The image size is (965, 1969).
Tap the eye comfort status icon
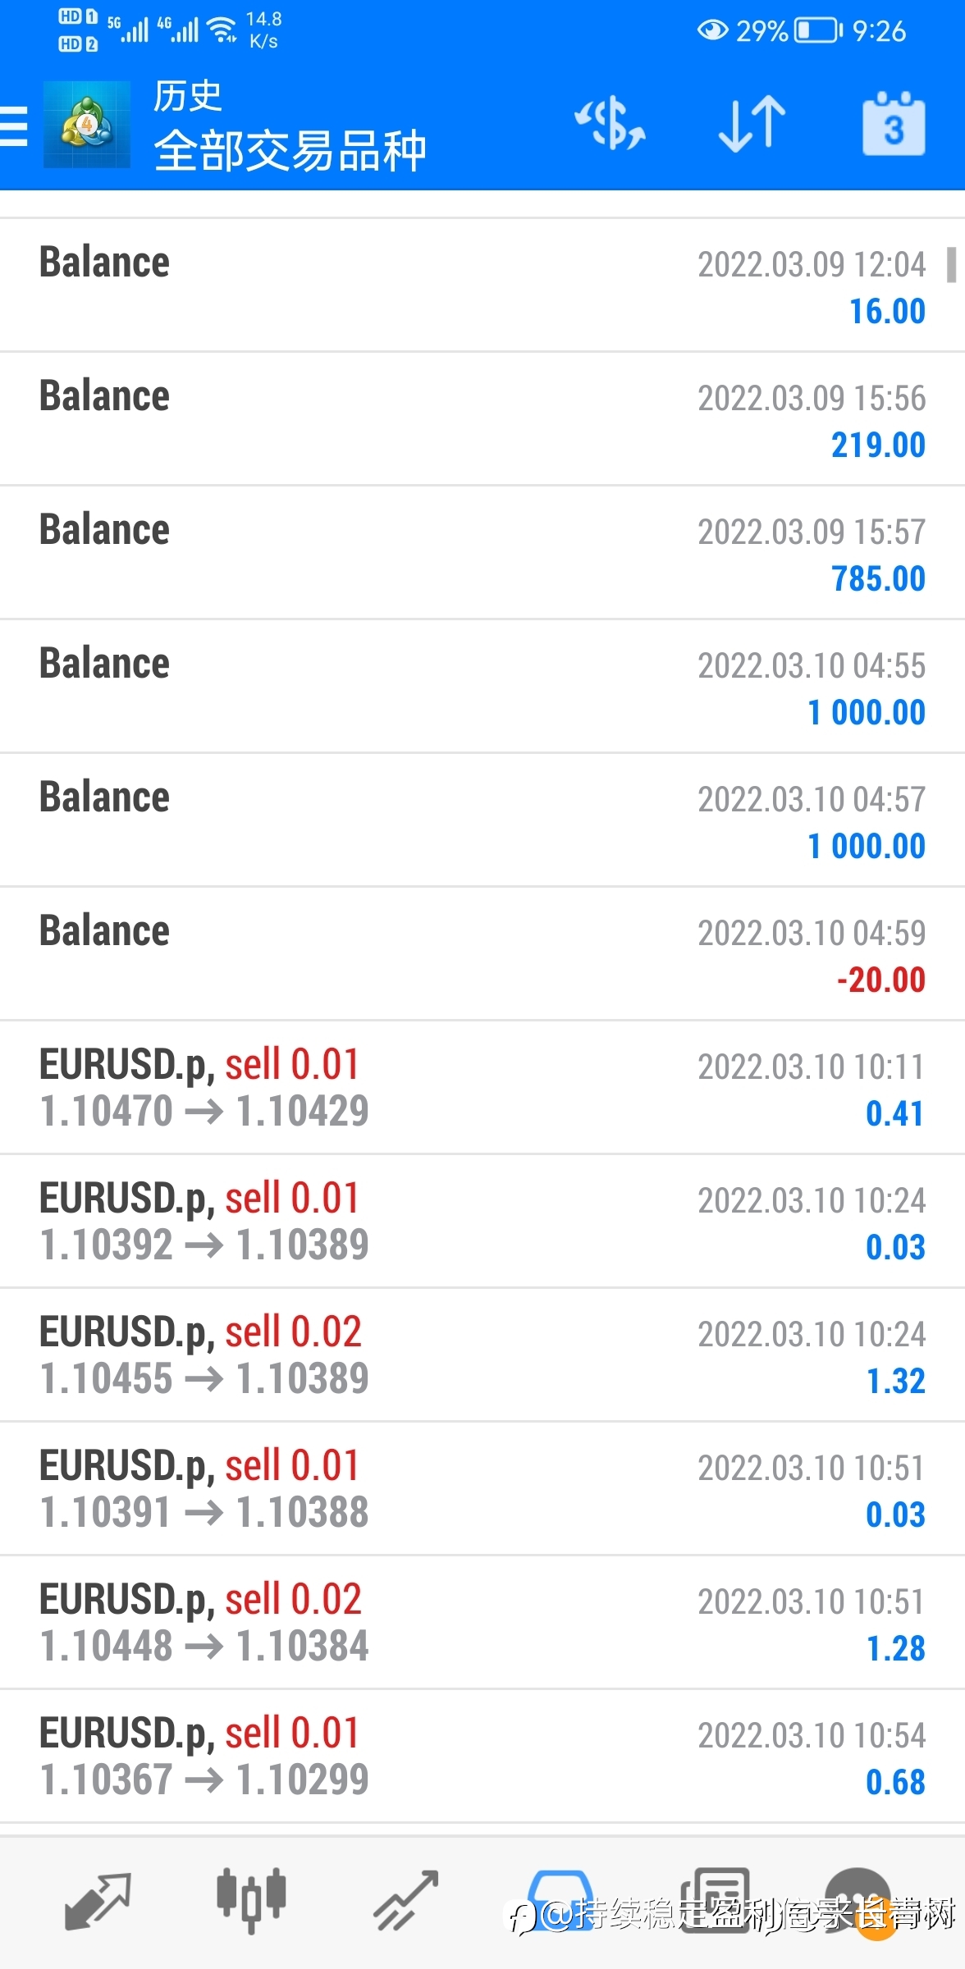(x=712, y=31)
